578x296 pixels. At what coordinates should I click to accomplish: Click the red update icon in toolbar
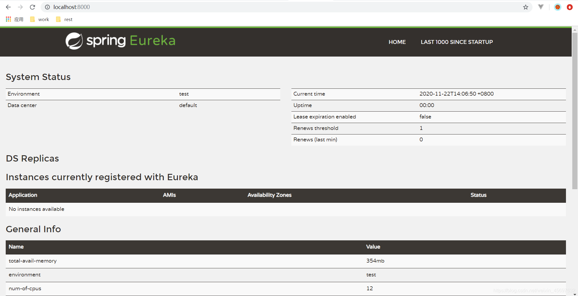pyautogui.click(x=570, y=7)
